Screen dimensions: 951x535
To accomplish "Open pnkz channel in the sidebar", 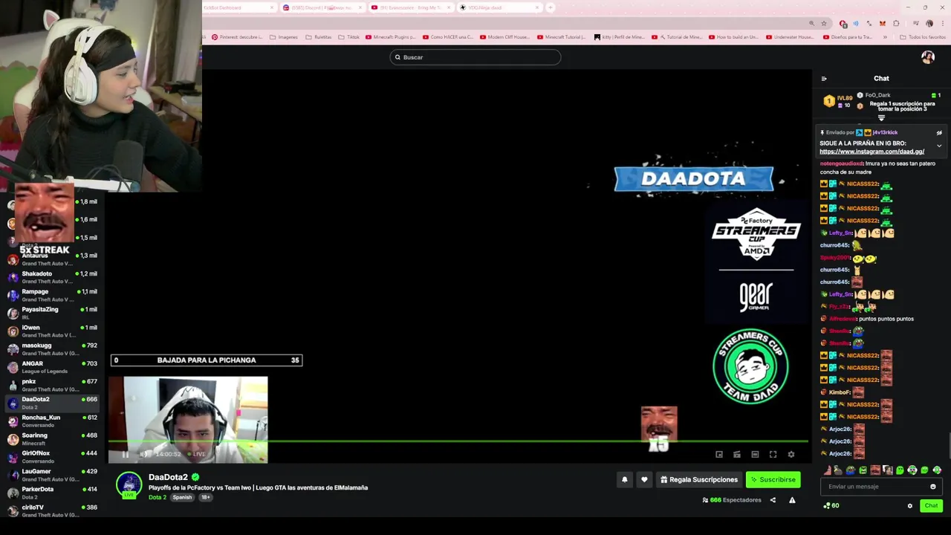I will [52, 385].
